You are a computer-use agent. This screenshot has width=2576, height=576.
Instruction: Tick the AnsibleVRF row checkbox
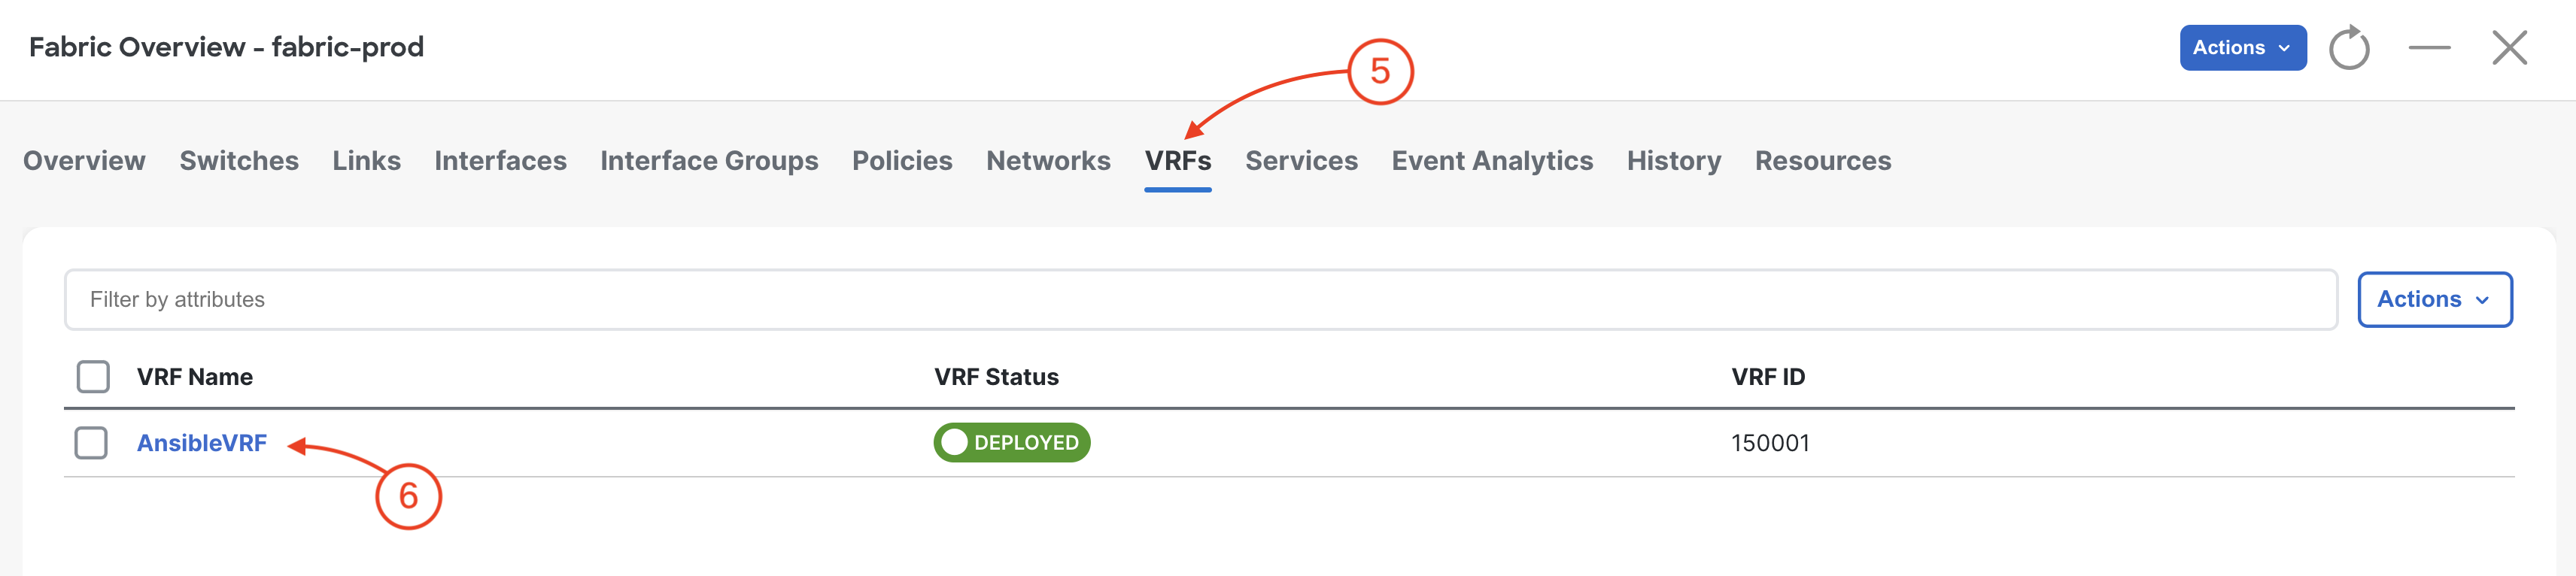[x=91, y=443]
